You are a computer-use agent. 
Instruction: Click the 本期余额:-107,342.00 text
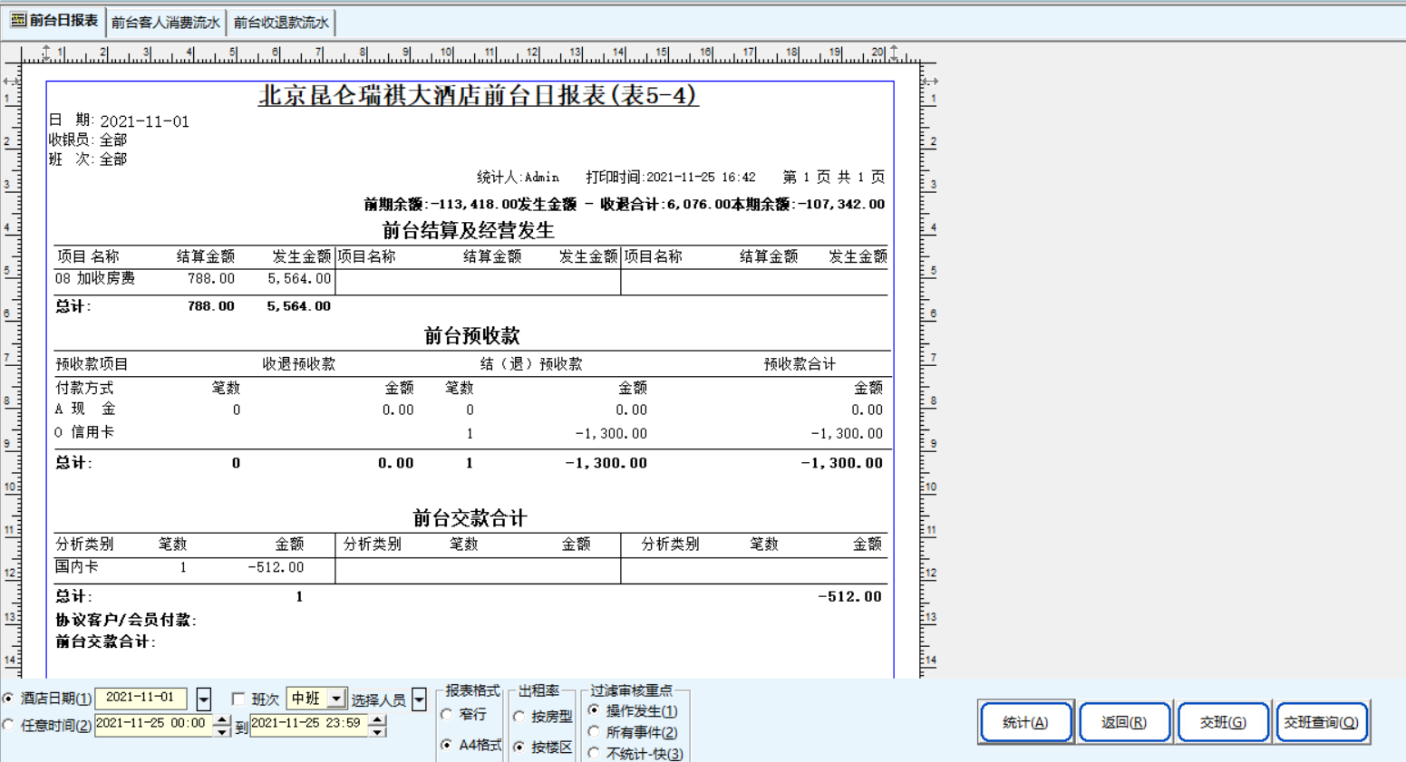pyautogui.click(x=808, y=205)
